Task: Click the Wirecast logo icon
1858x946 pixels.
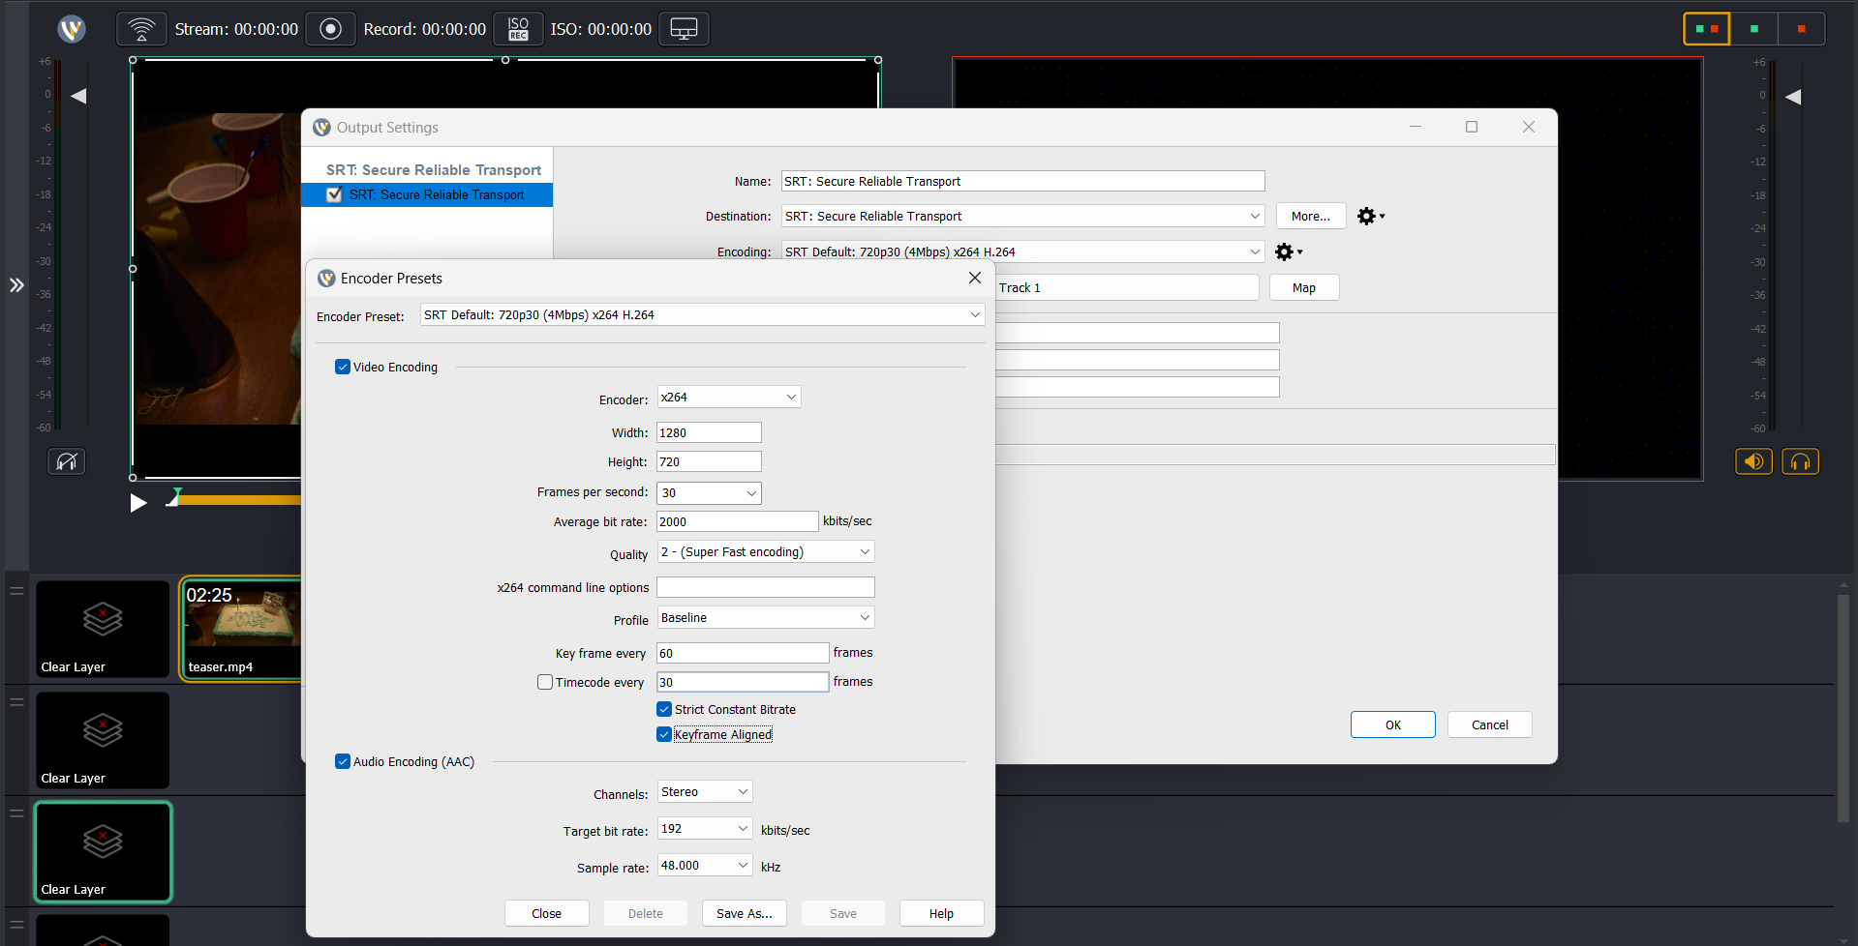Action: click(71, 29)
